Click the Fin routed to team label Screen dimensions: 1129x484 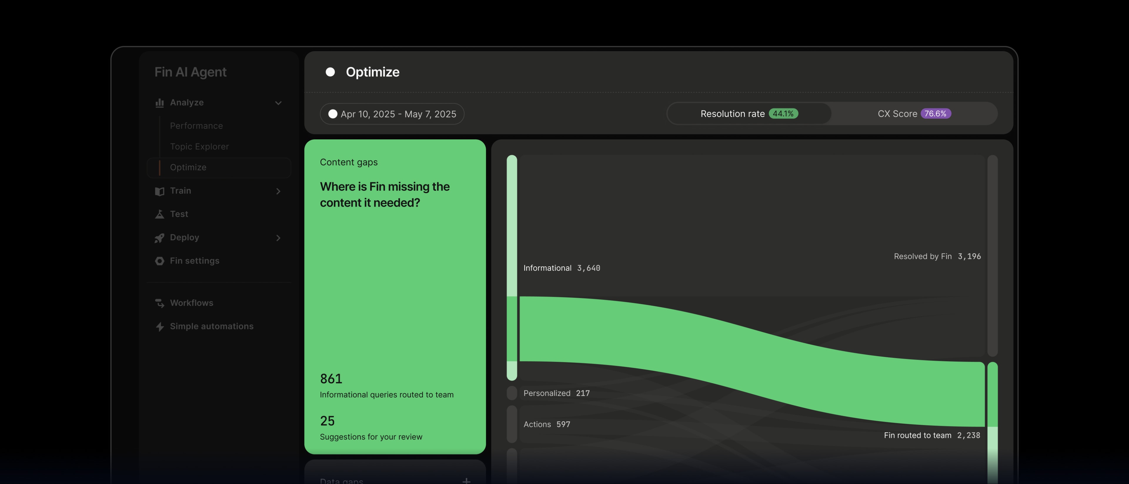917,435
